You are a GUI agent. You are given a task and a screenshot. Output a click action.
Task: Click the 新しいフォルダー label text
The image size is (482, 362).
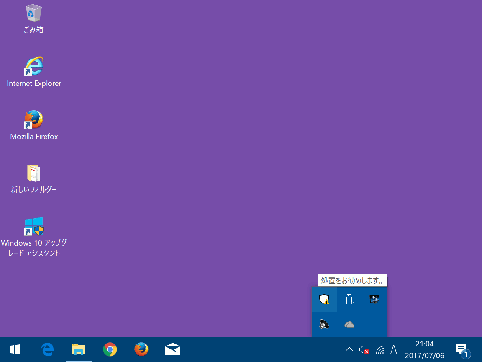tap(33, 189)
